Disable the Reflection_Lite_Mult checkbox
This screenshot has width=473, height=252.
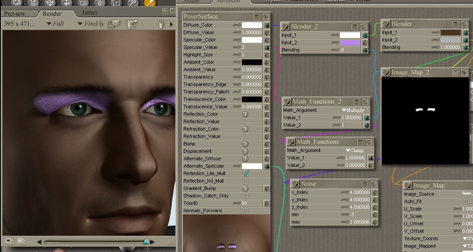245,174
